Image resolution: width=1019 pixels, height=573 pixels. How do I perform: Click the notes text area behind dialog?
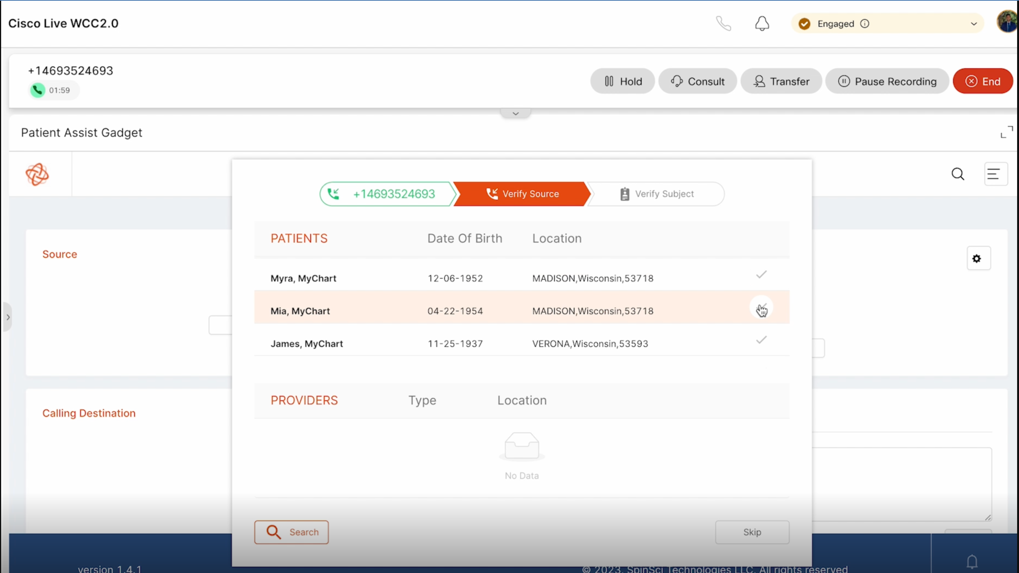click(902, 484)
